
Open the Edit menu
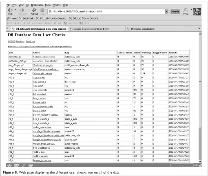pyautogui.click(x=14, y=5)
